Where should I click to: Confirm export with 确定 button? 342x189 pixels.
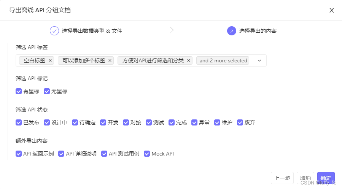coord(326,178)
